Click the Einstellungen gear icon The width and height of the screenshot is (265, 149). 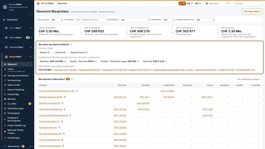tap(5, 138)
